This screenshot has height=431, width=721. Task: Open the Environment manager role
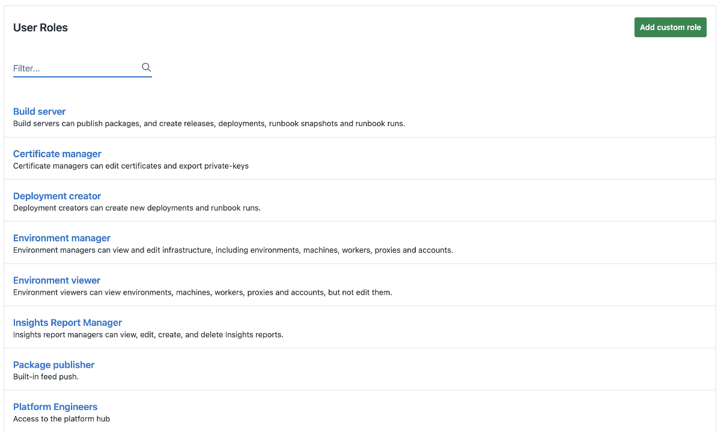click(61, 238)
